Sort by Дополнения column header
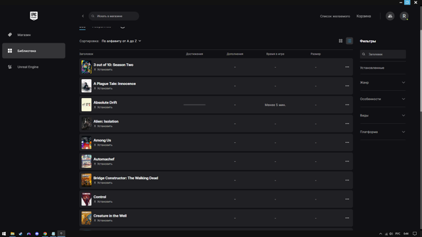Viewport: 422px width, 237px height. [235, 54]
